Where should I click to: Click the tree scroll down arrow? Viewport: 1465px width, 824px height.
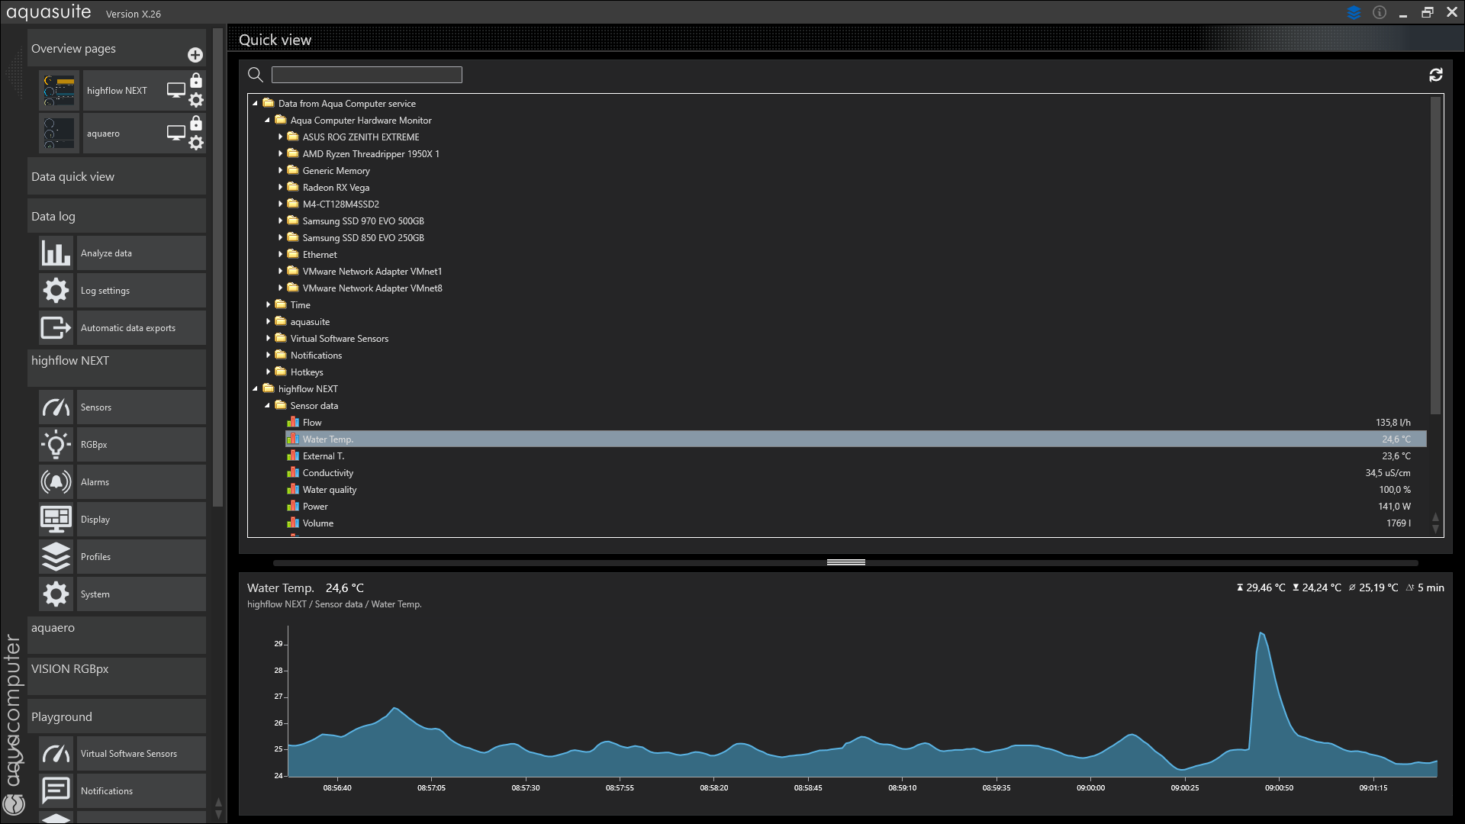pyautogui.click(x=1435, y=529)
